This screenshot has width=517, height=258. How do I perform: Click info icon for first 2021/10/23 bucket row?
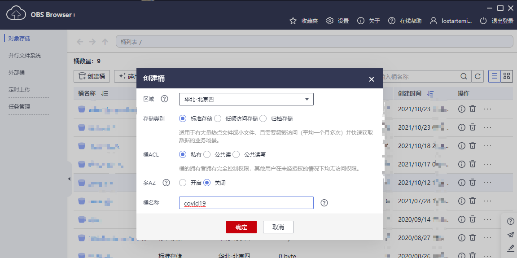point(462,109)
